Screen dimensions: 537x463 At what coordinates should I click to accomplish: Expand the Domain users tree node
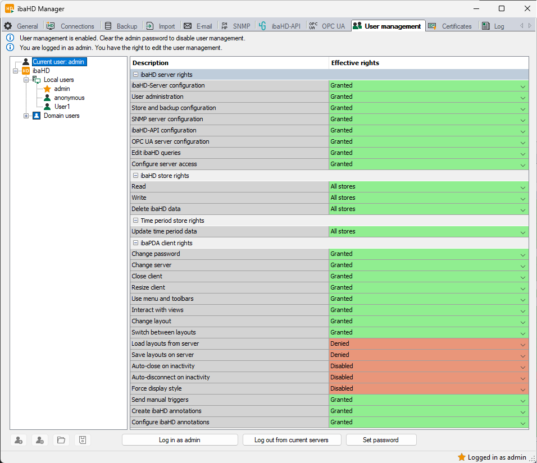[26, 116]
